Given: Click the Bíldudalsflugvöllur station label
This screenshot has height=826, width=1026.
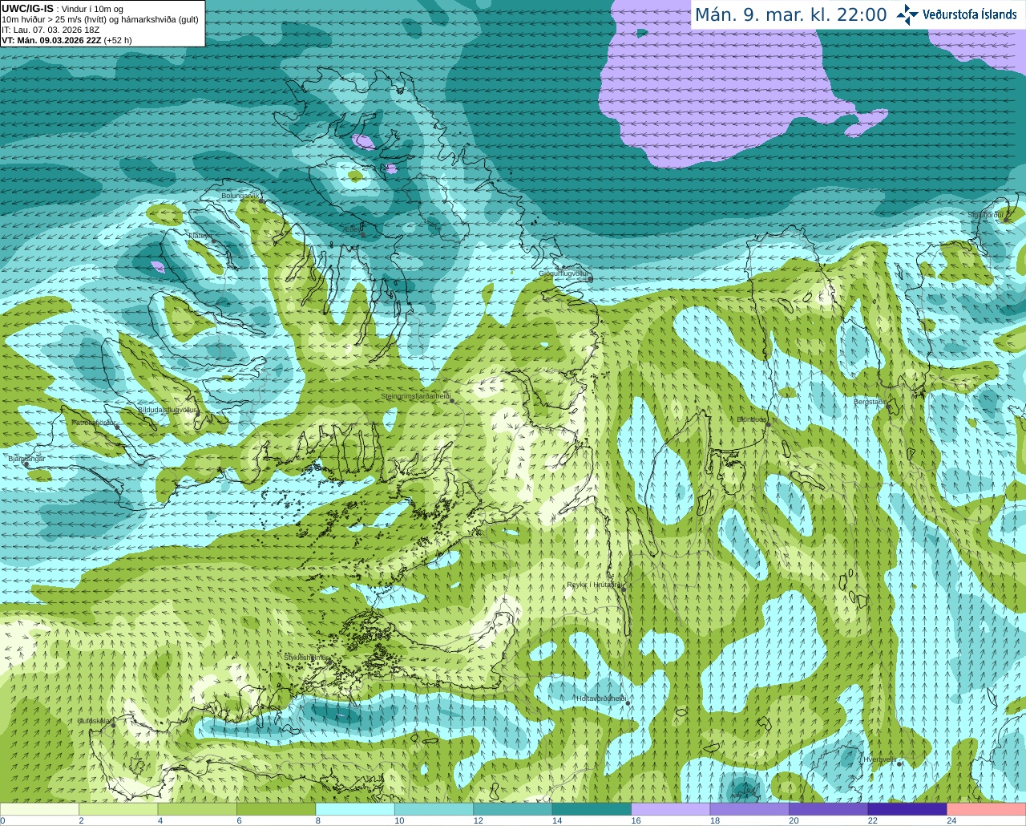Looking at the screenshot, I should (168, 409).
